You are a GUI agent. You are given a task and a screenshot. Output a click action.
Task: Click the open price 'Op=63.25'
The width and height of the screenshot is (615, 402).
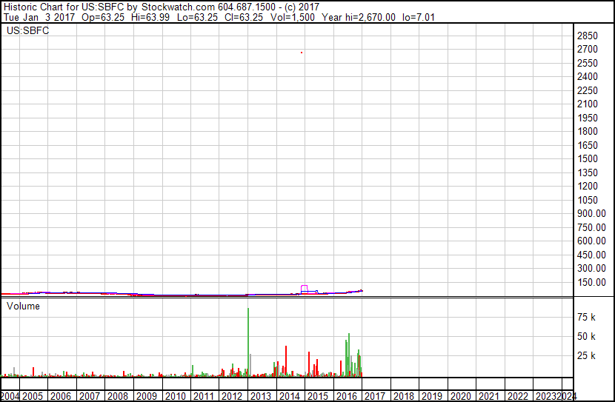(103, 17)
